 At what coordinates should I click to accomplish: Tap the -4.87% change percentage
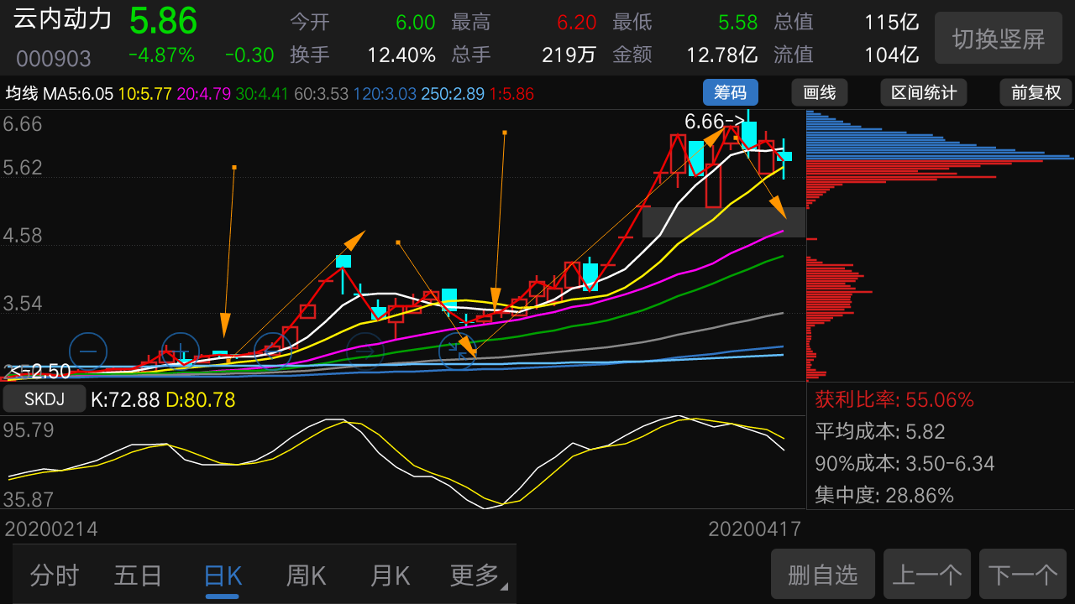[161, 55]
